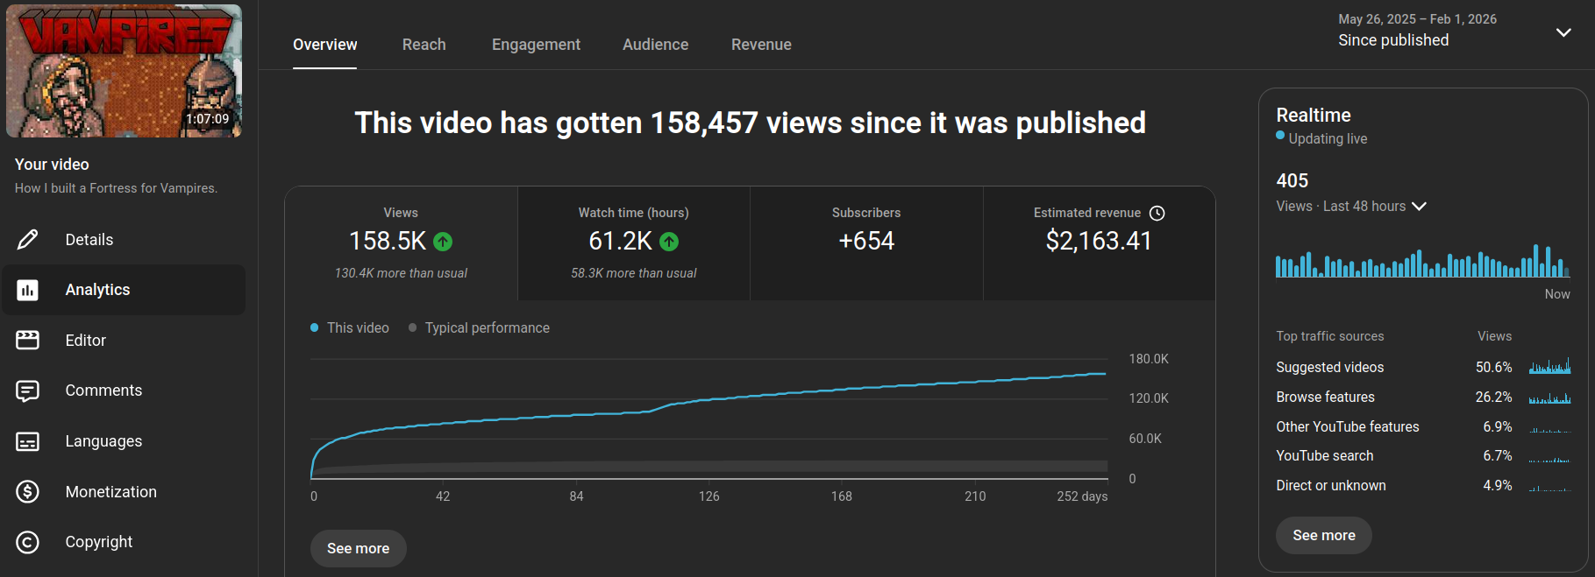
Task: Toggle the This video chart legend
Action: tap(350, 327)
